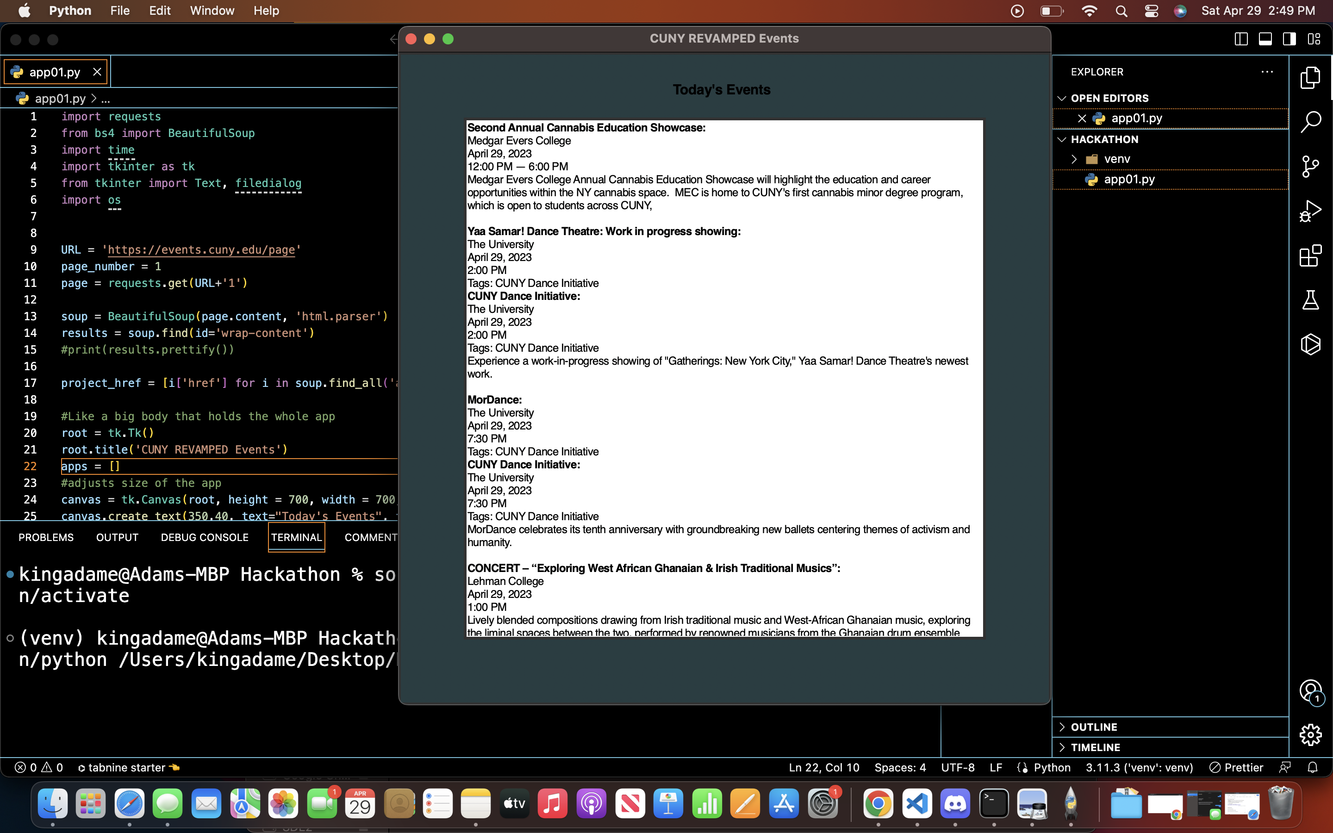Toggle the secondary side bar layout button

(1289, 39)
